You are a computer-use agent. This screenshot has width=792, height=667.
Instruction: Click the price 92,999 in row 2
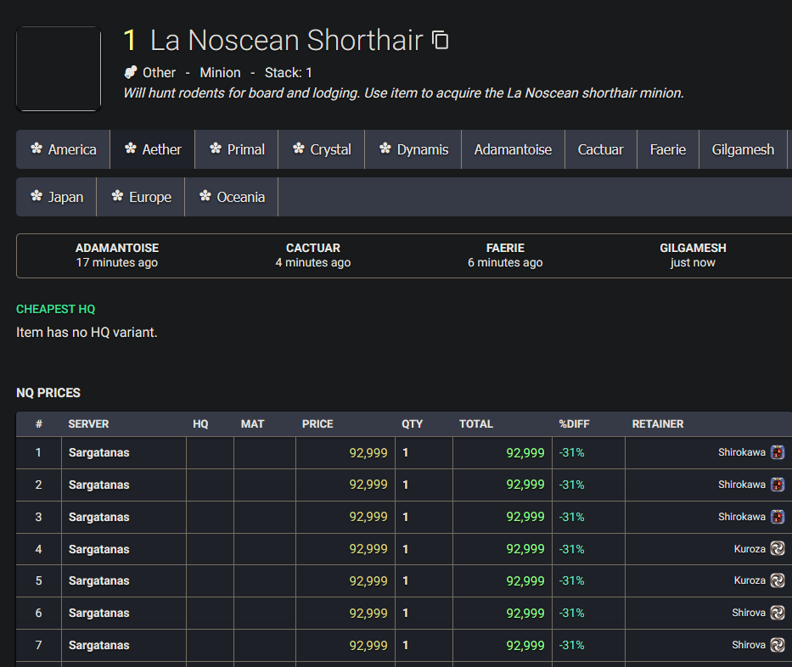(368, 485)
